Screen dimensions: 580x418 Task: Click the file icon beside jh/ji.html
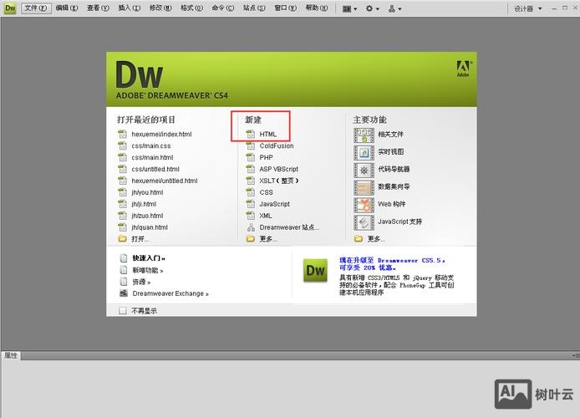(x=123, y=204)
